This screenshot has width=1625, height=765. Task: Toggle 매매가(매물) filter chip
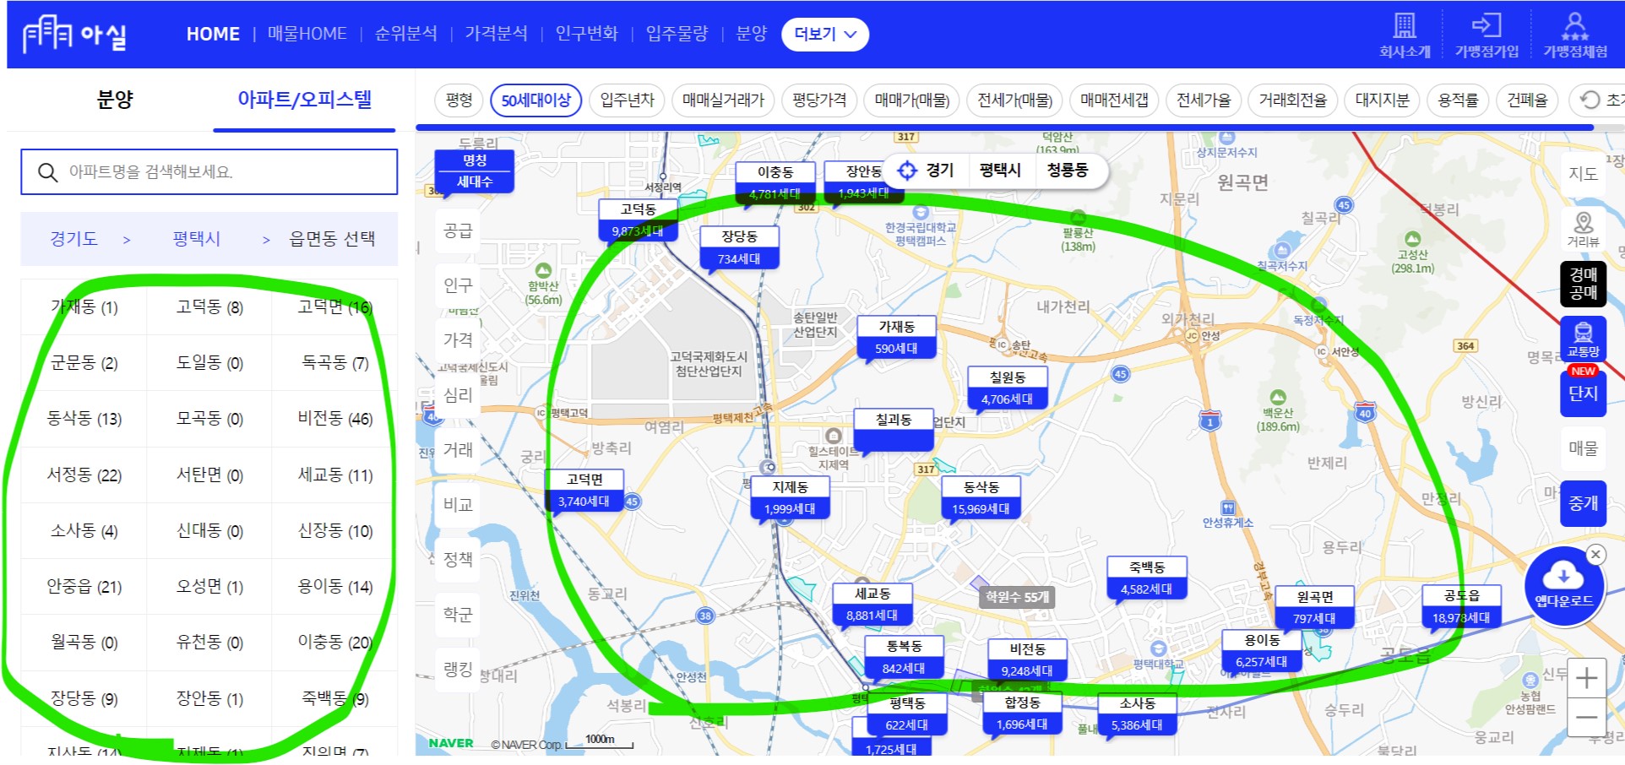point(912,100)
